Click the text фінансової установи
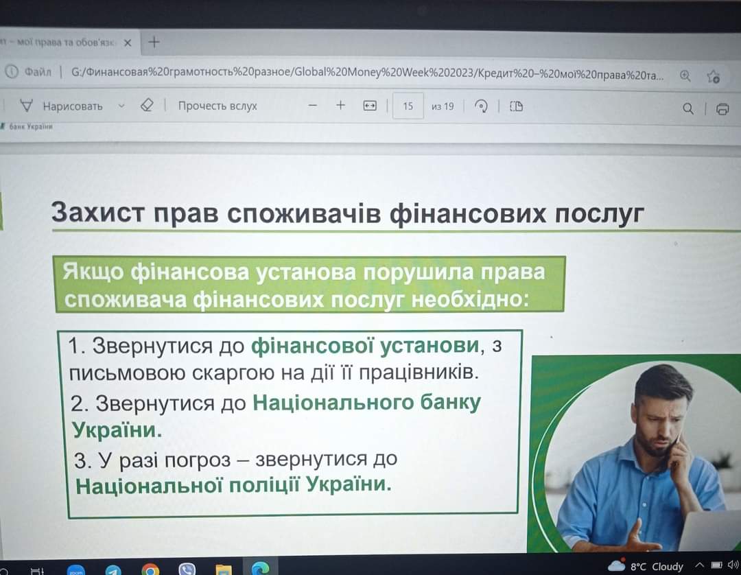This screenshot has width=741, height=575. coord(365,346)
